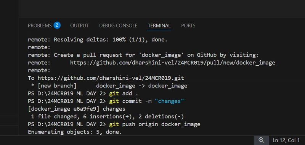Select the TERMINAL tab
Screen dimensions: 305x145
(159, 26)
